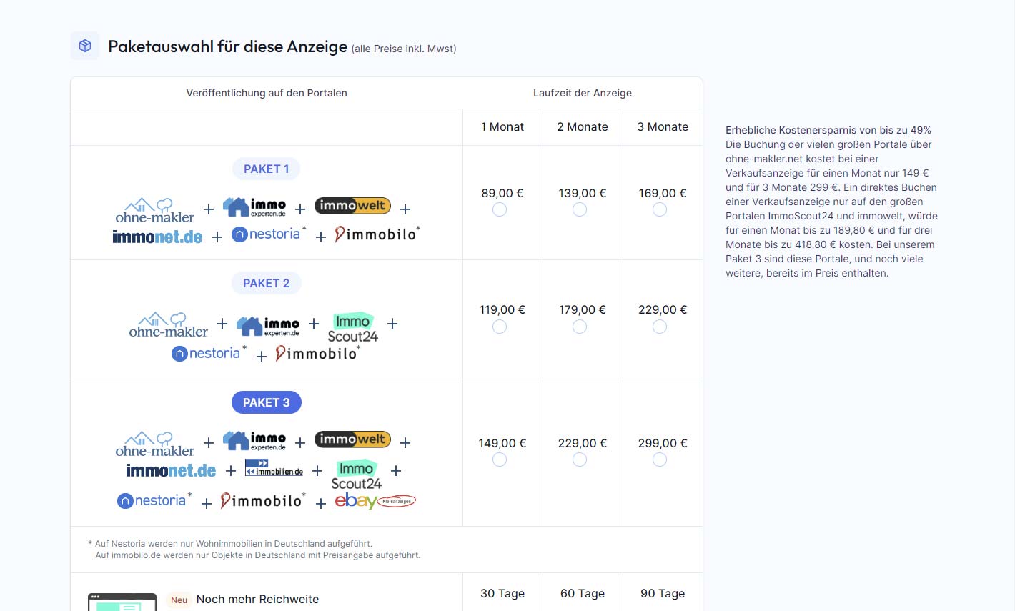Click the PAKET 1 badge
Image resolution: width=1015 pixels, height=611 pixels.
tap(267, 169)
